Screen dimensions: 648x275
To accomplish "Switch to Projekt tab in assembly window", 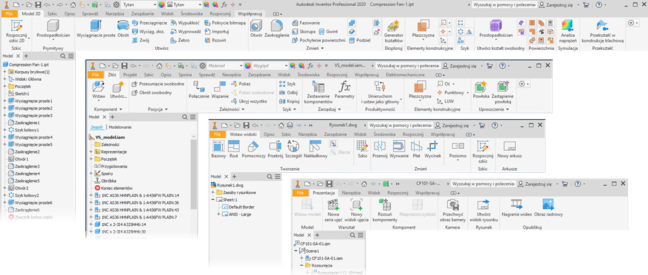I will 130,75.
